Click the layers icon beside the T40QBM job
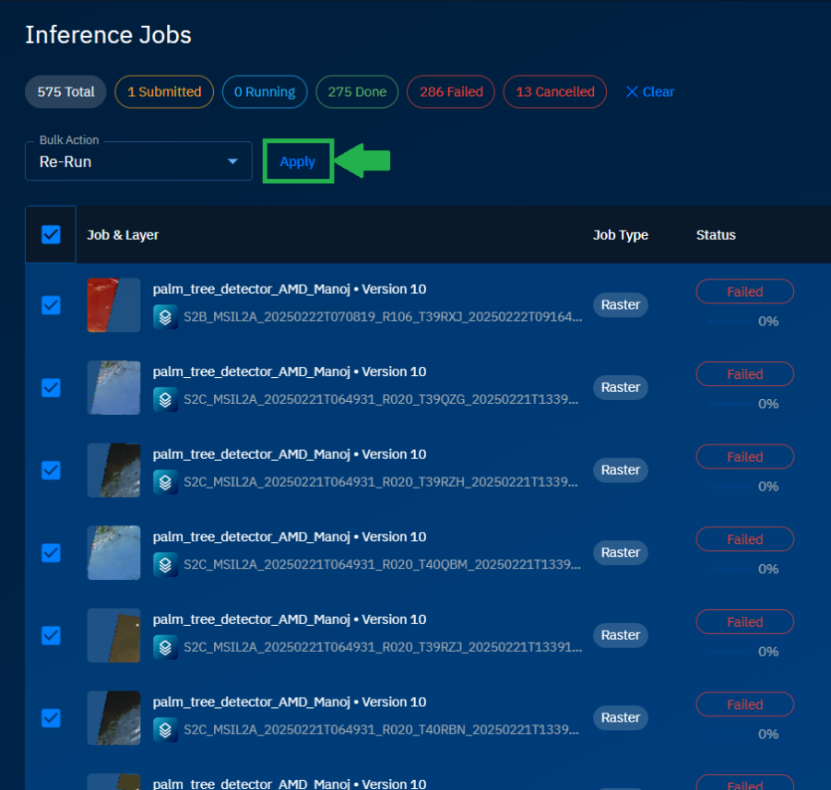831x790 pixels. 166,566
